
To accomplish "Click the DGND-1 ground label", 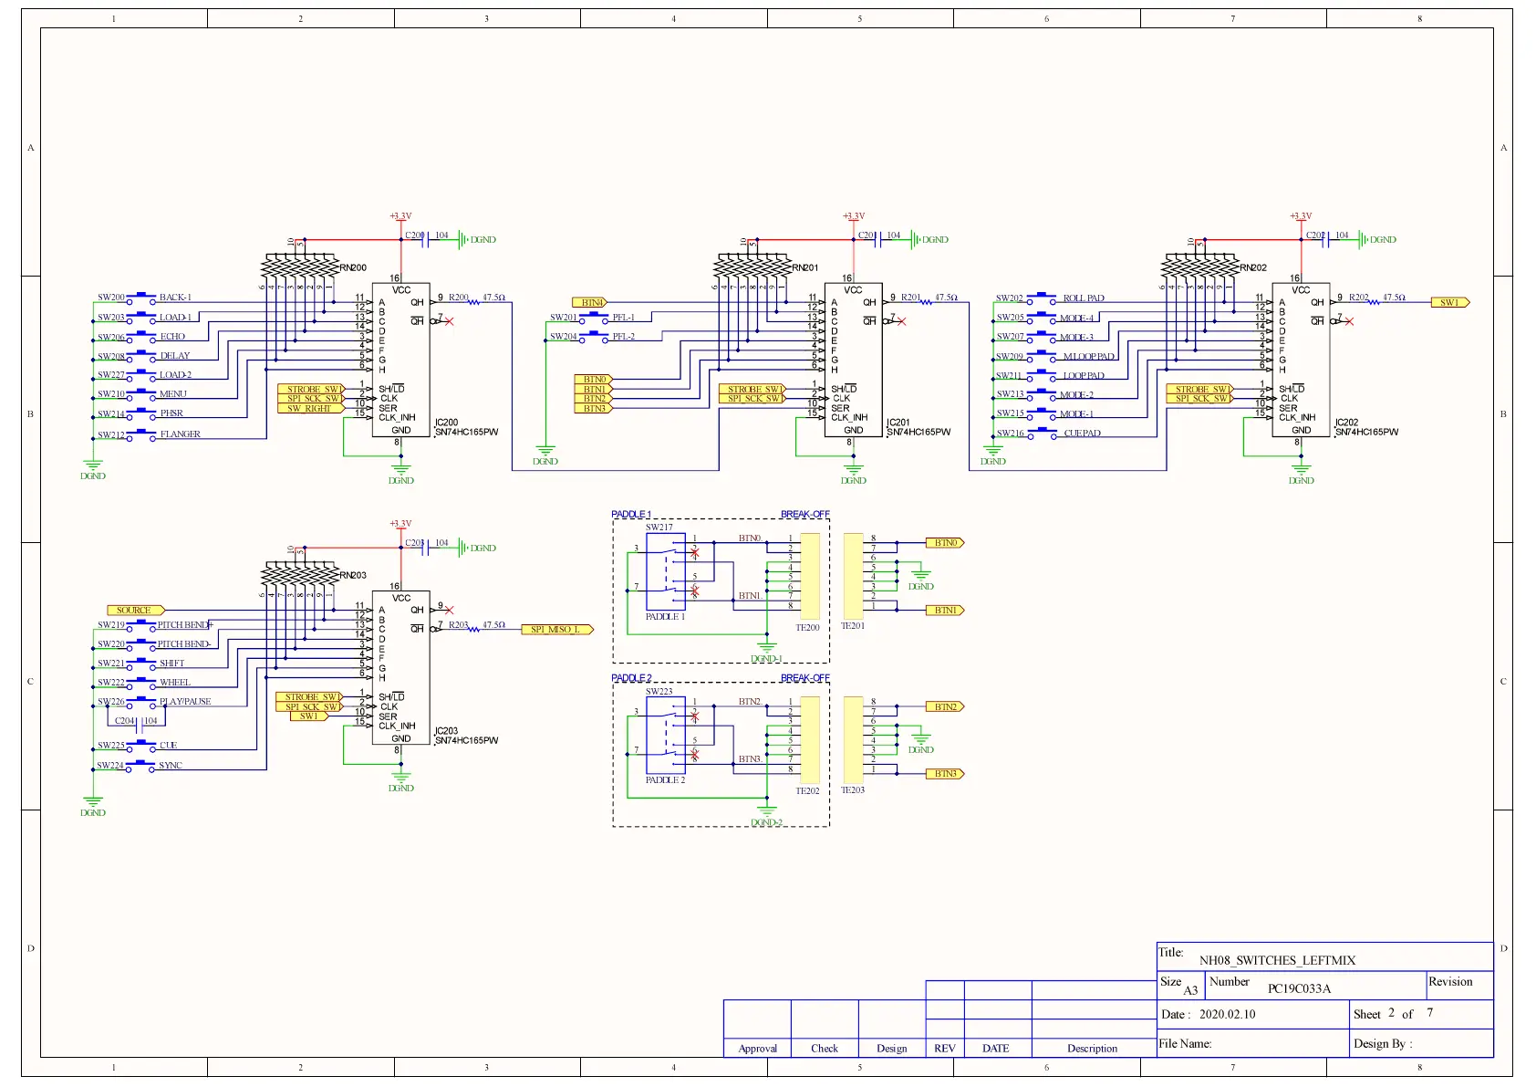I will point(766,659).
